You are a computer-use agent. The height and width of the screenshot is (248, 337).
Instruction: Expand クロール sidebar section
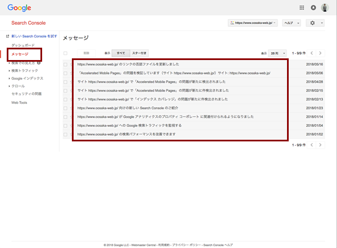(x=18, y=86)
